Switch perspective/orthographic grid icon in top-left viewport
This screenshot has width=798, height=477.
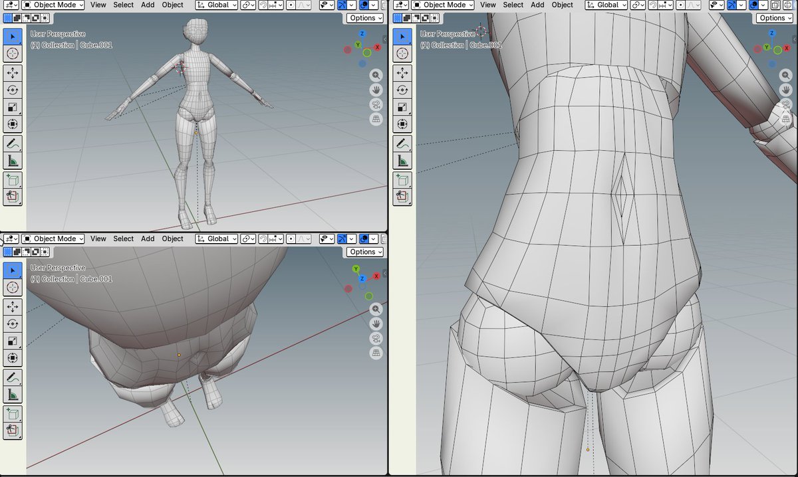pyautogui.click(x=376, y=119)
